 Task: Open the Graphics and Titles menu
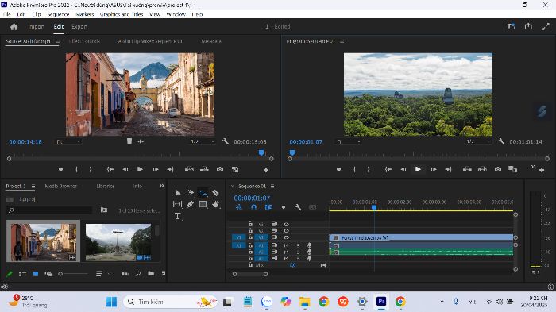(122, 14)
